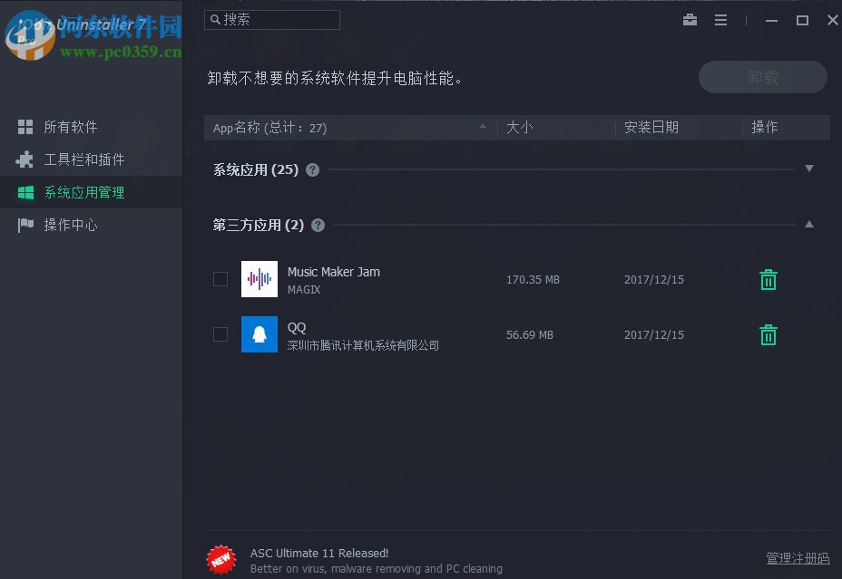Click inside the 搜索 search field
The image size is (842, 579).
271,19
